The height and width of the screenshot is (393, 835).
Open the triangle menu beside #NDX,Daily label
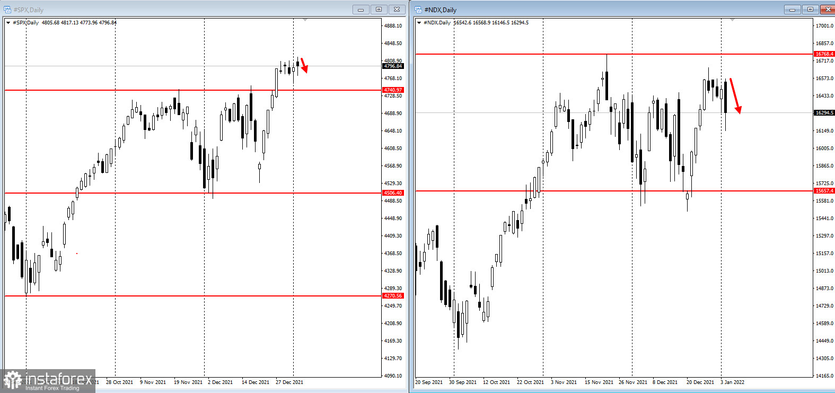click(x=419, y=23)
